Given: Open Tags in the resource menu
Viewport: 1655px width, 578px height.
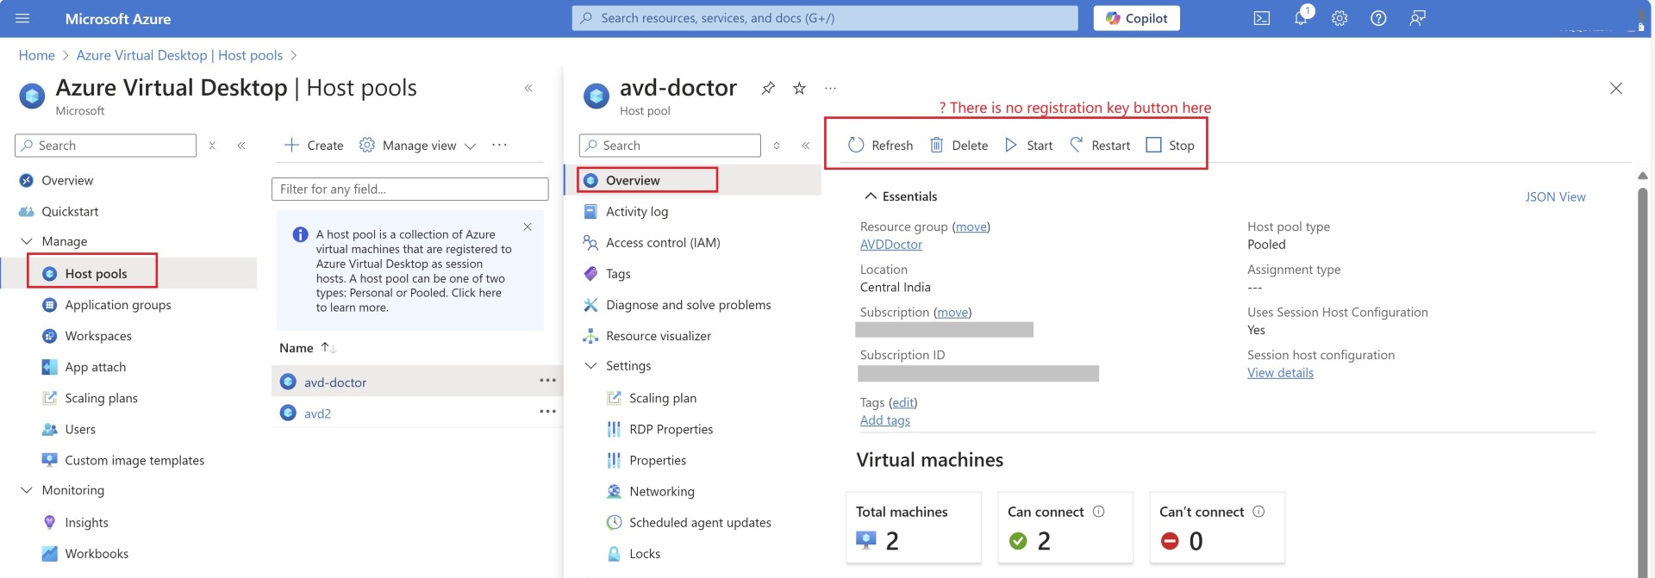Looking at the screenshot, I should [618, 274].
